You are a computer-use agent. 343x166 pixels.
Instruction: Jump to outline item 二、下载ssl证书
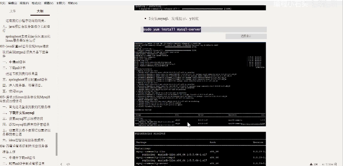pos(14,68)
